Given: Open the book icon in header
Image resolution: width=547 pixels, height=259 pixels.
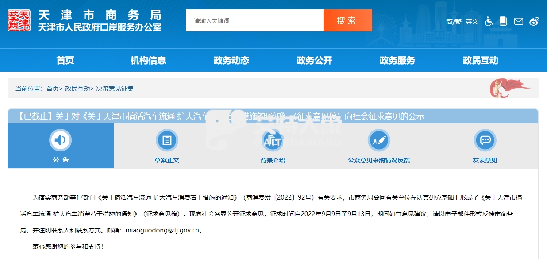Looking at the screenshot, I should pos(503,21).
